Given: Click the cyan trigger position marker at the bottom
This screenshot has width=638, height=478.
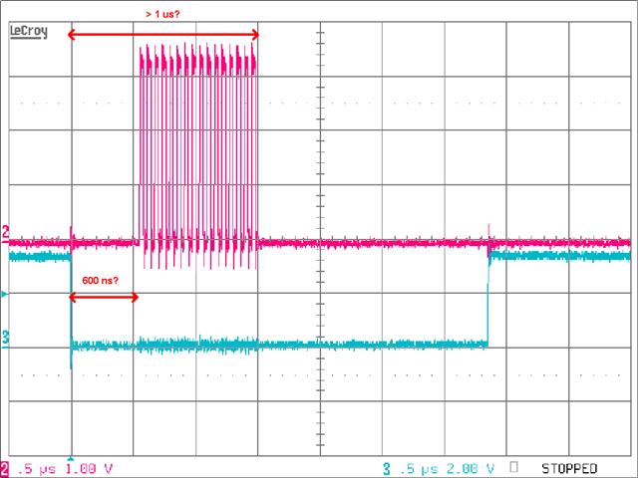Looking at the screenshot, I should 71,458.
